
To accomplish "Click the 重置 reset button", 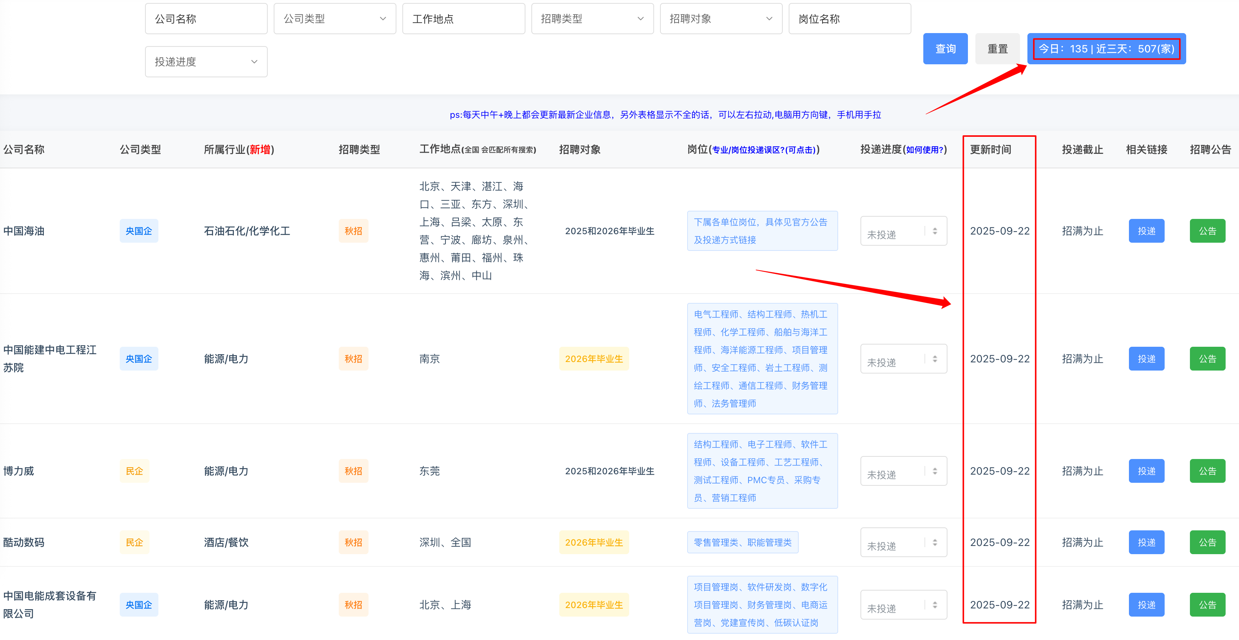I will coord(997,48).
